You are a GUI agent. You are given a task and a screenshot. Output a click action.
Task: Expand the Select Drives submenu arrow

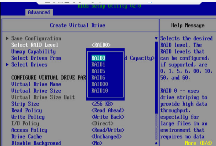[7, 65]
